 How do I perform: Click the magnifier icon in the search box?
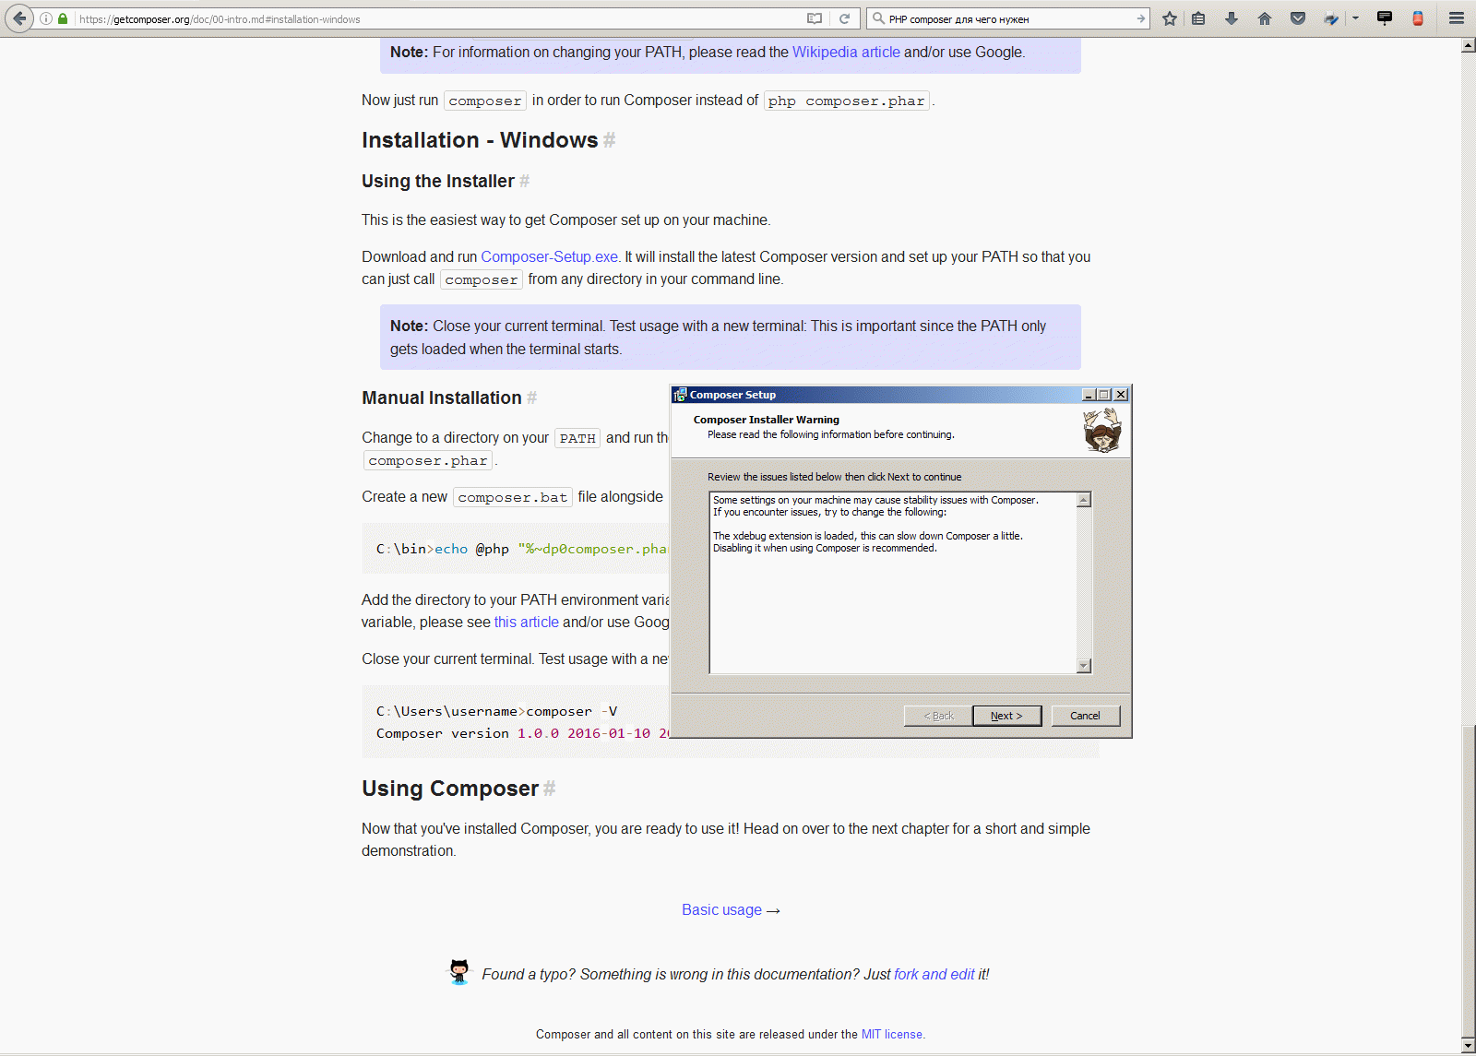point(878,18)
